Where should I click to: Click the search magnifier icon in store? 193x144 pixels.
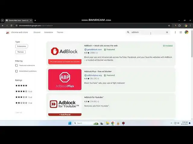pos(128,32)
